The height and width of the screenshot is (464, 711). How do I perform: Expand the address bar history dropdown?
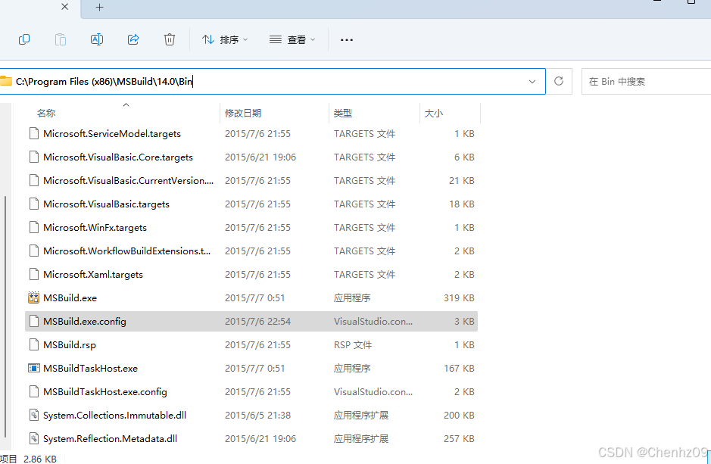click(x=532, y=82)
